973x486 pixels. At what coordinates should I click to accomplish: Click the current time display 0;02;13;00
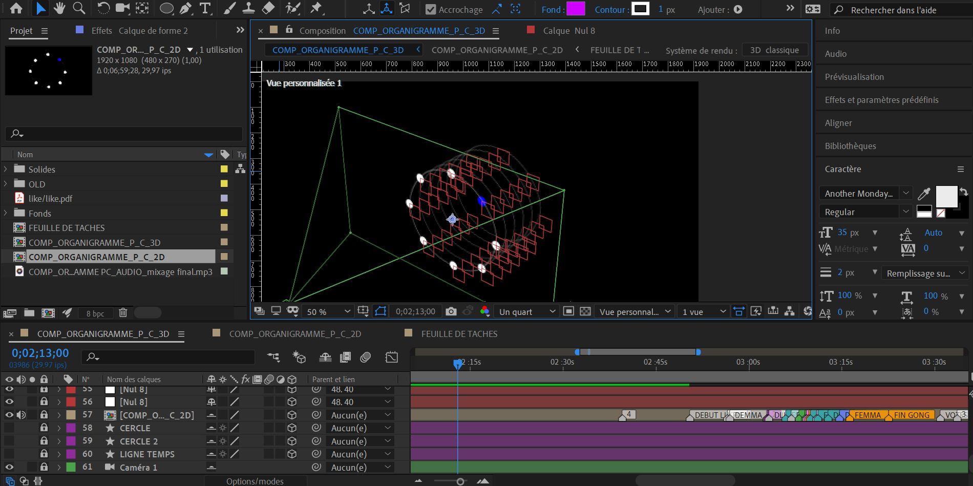click(x=39, y=353)
